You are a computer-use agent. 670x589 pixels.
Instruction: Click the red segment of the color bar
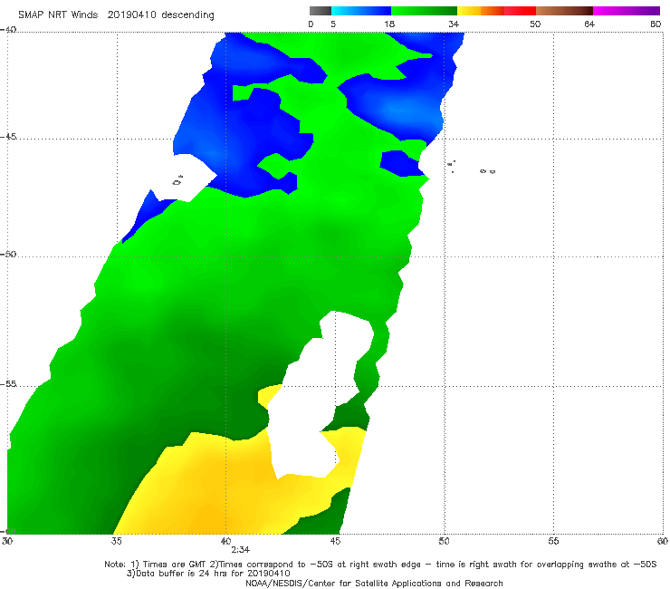click(x=520, y=11)
